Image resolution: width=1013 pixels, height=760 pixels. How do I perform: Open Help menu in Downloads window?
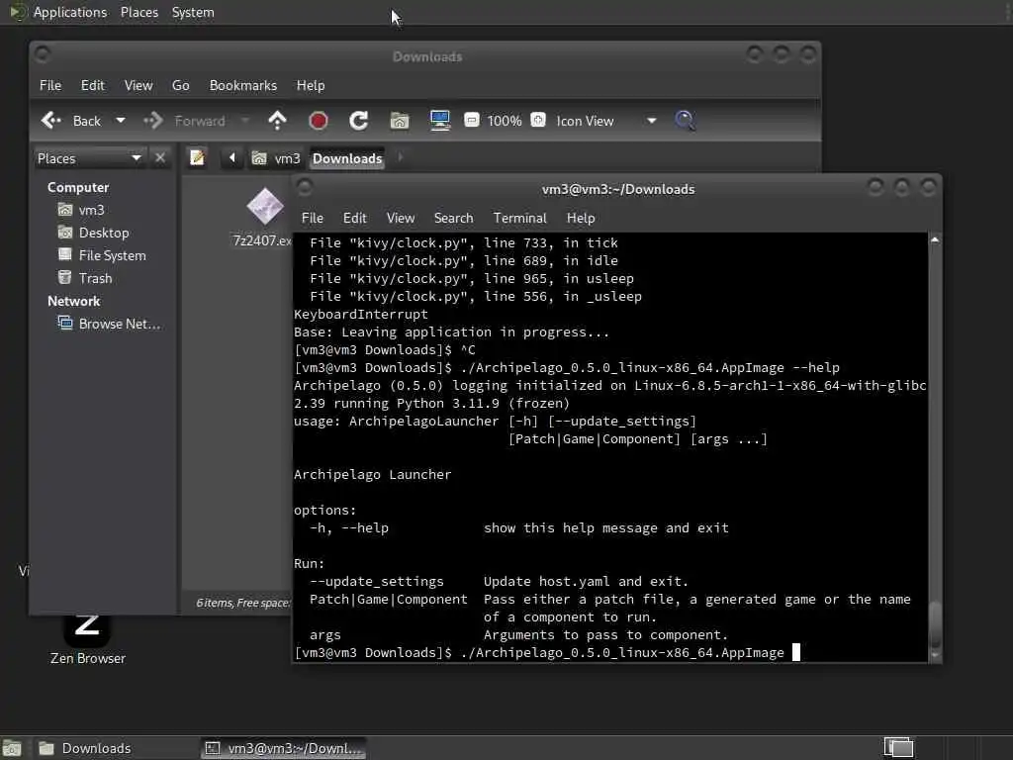(310, 85)
